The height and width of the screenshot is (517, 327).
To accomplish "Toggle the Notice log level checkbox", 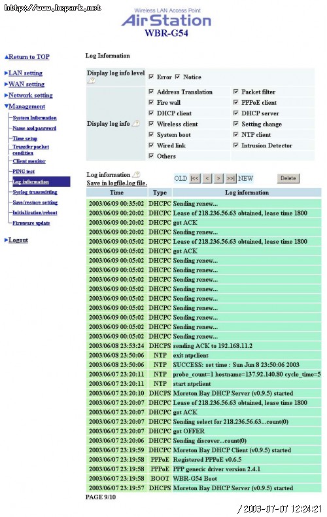I will click(x=177, y=77).
